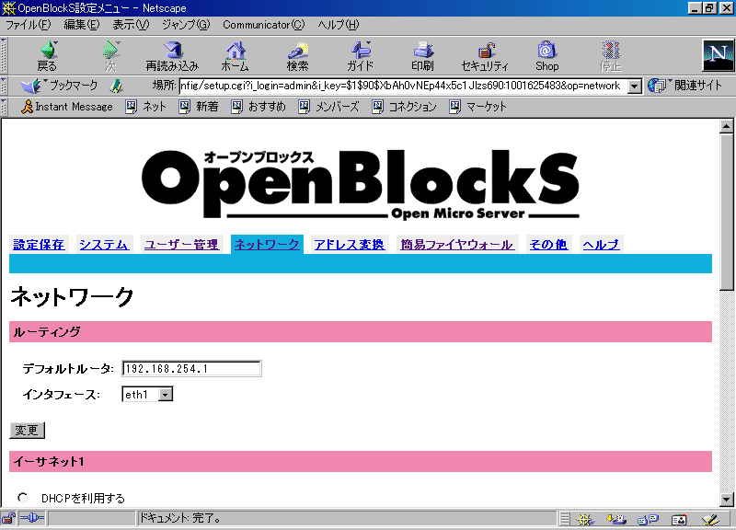Viewport: 736px width, 530px height.
Task: Open the コネクション personal toolbar shortcut
Action: pyautogui.click(x=404, y=107)
